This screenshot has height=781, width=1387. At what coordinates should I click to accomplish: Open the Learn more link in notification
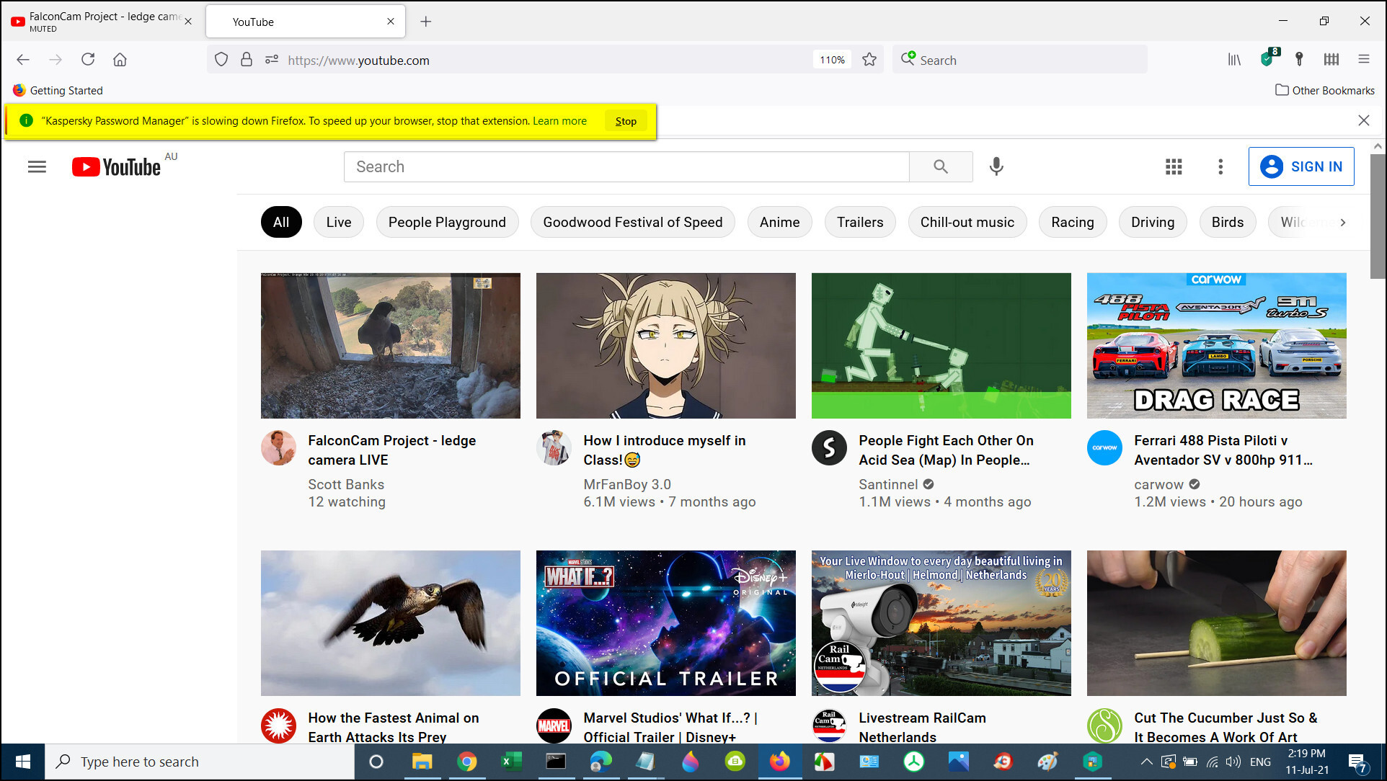click(x=559, y=121)
